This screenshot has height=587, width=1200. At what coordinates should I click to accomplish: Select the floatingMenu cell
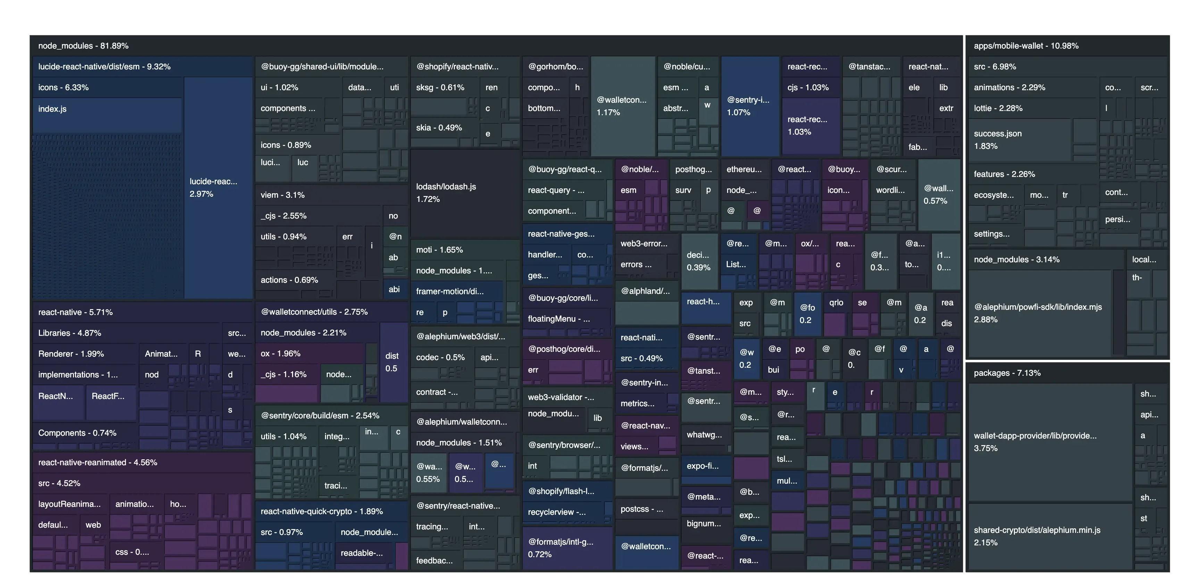pos(566,318)
